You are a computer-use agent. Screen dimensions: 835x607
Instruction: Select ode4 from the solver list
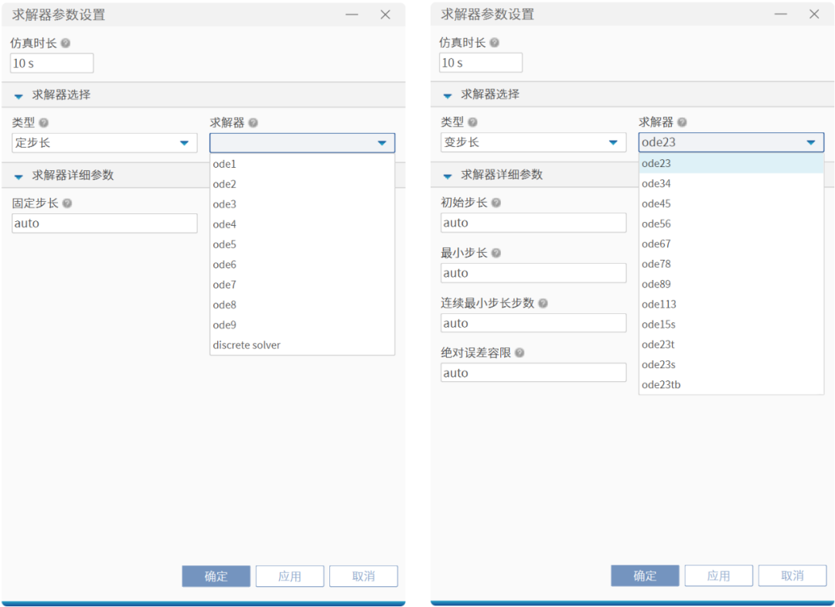coord(224,224)
